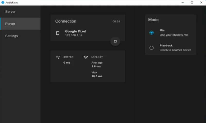Select the Mic mode radio button
Screen dimensions: 206x123
(x=151, y=33)
